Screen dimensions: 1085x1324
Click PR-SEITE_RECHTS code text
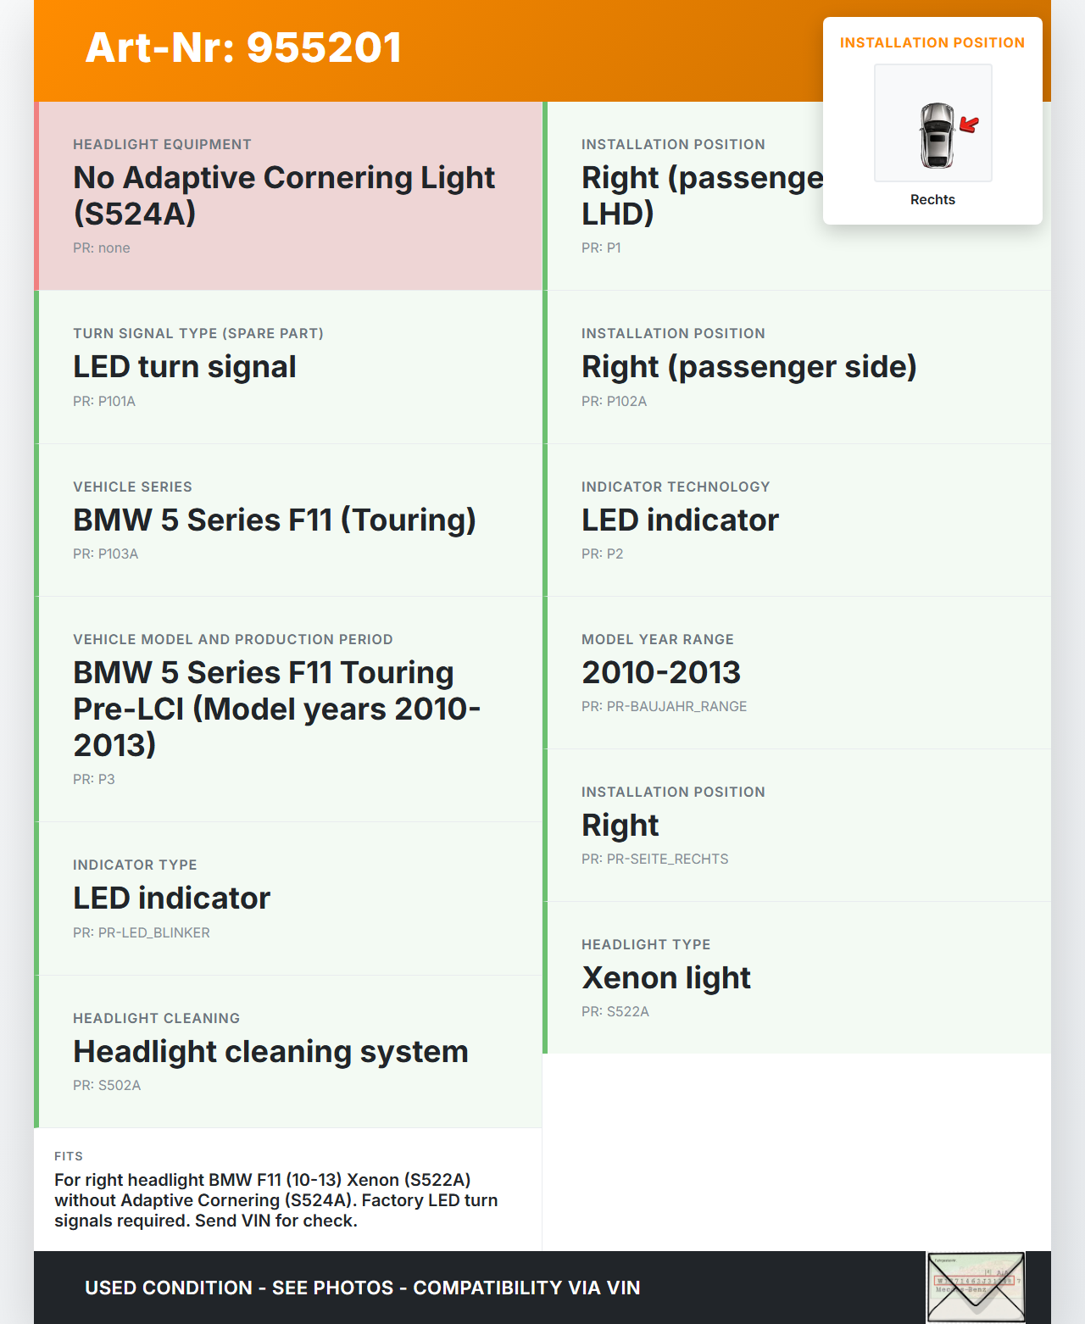tap(655, 859)
